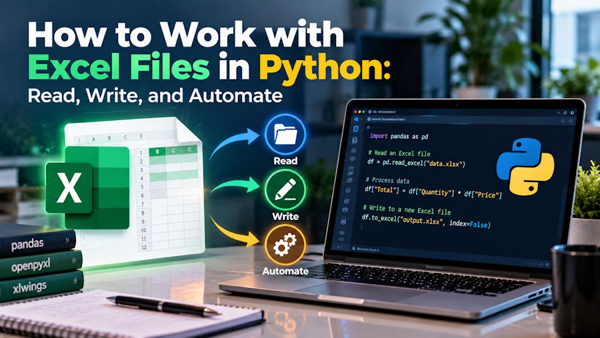Viewport: 600px width, 338px height.
Task: Click the green Excel X logo
Action: click(69, 187)
